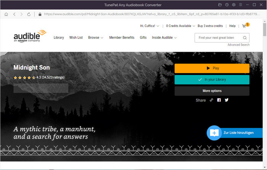Screen dimensions: 267x170
Task: Click the Midnight Son title heading
Action: (32, 67)
